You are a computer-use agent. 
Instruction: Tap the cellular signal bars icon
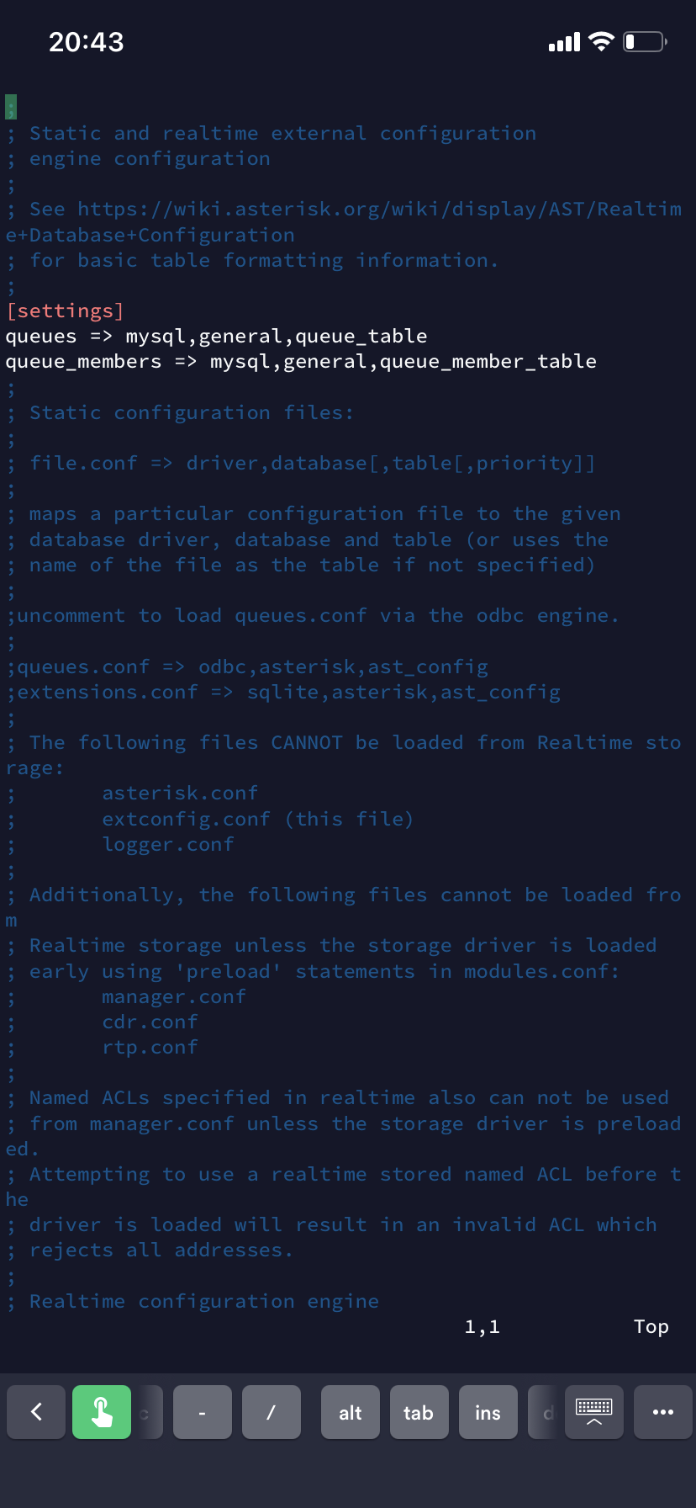point(564,42)
